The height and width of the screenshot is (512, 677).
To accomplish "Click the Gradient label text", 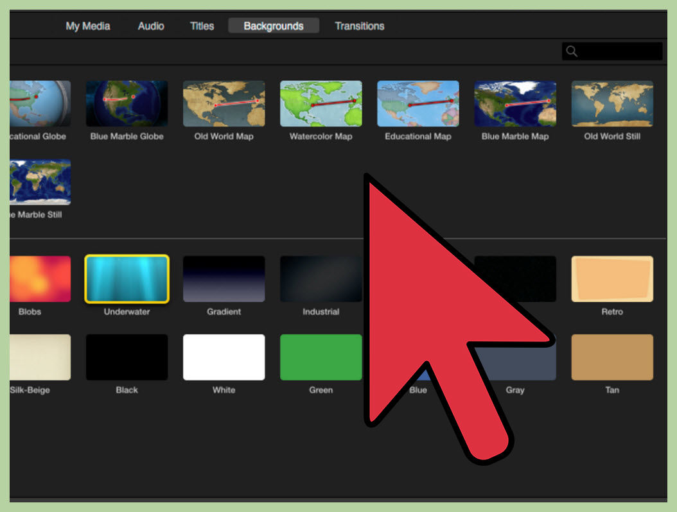I will (x=224, y=311).
